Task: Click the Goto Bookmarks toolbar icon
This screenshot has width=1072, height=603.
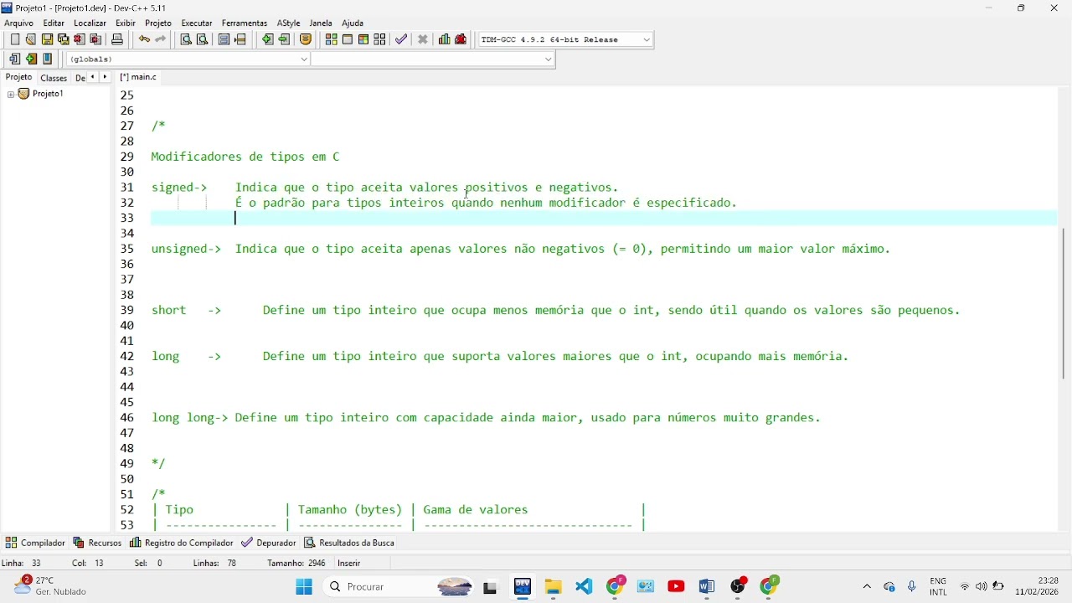Action: tap(48, 59)
